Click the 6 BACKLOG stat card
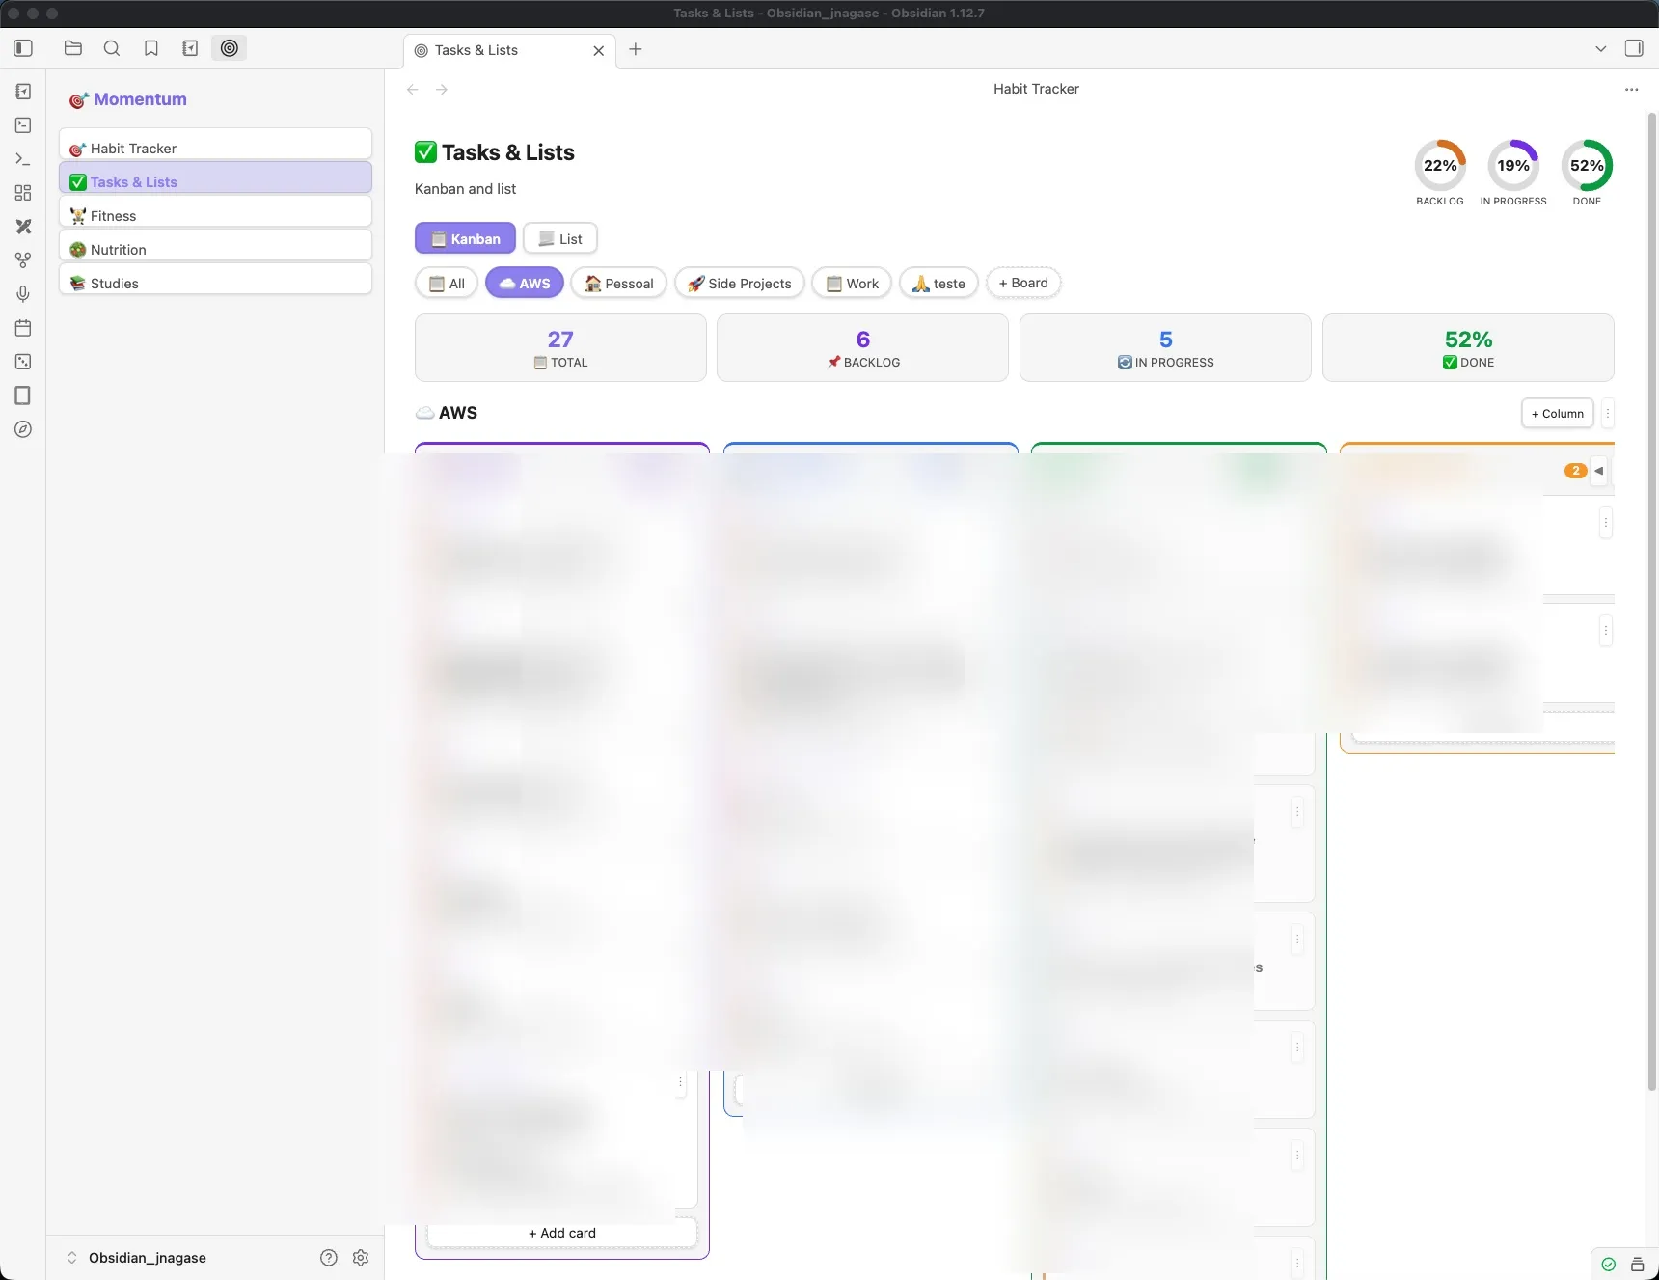Viewport: 1659px width, 1280px height. 863,348
